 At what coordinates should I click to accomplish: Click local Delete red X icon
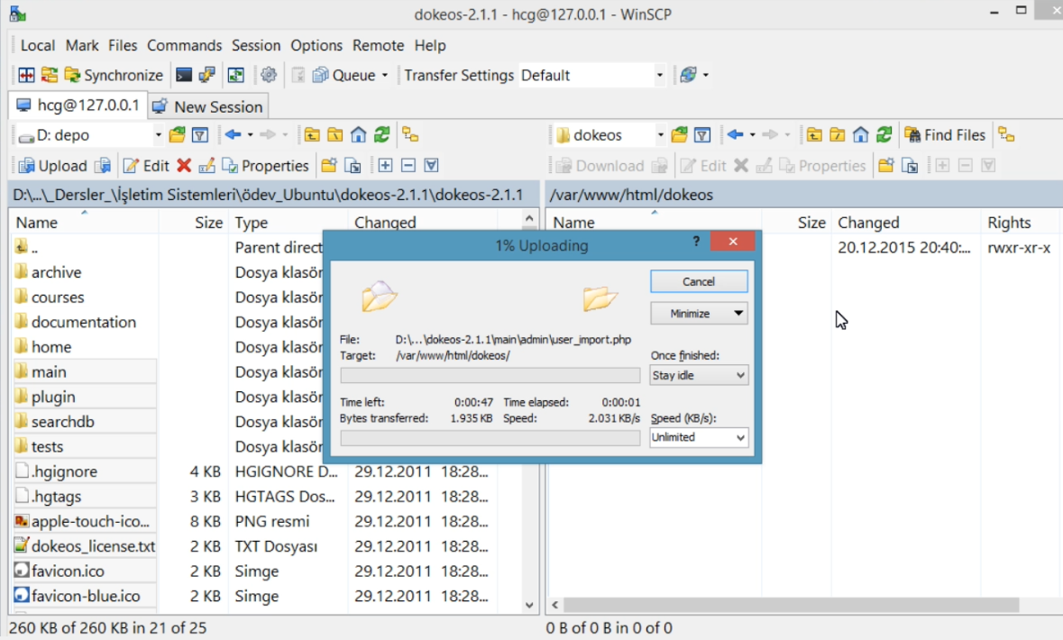click(184, 166)
